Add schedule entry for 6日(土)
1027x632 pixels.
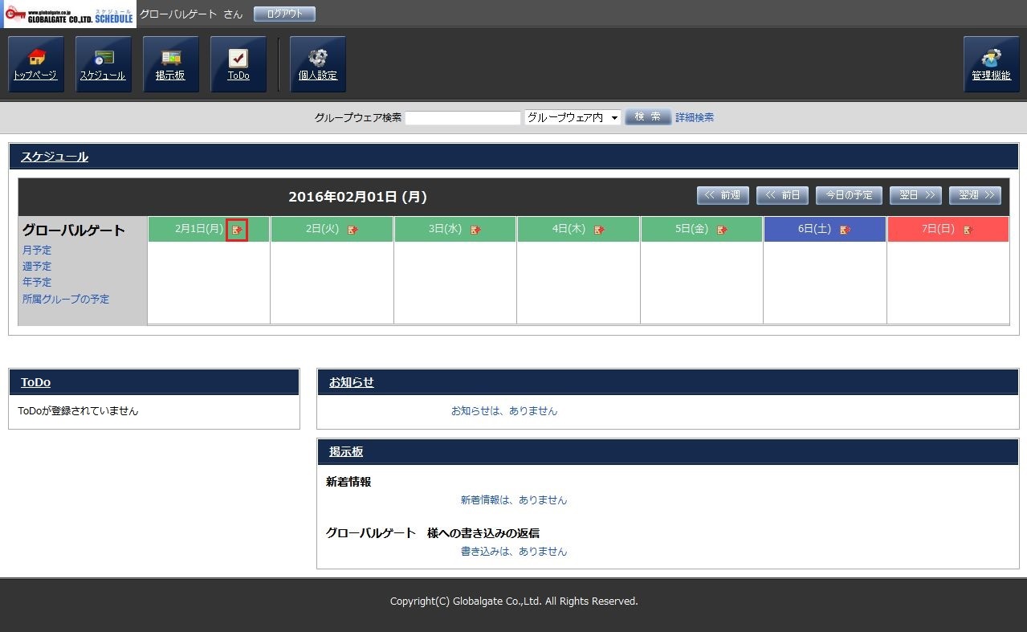coord(845,230)
